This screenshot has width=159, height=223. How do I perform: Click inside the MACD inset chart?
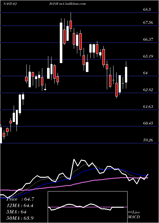point(87,207)
